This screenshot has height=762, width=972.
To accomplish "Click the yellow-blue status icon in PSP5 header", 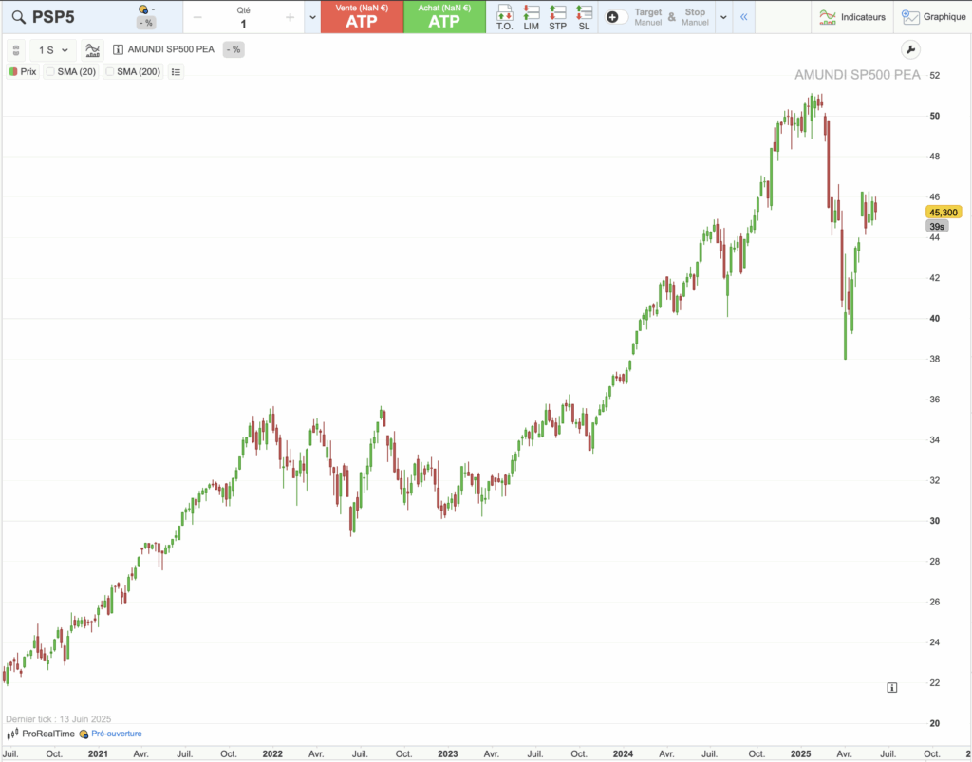I will point(144,9).
